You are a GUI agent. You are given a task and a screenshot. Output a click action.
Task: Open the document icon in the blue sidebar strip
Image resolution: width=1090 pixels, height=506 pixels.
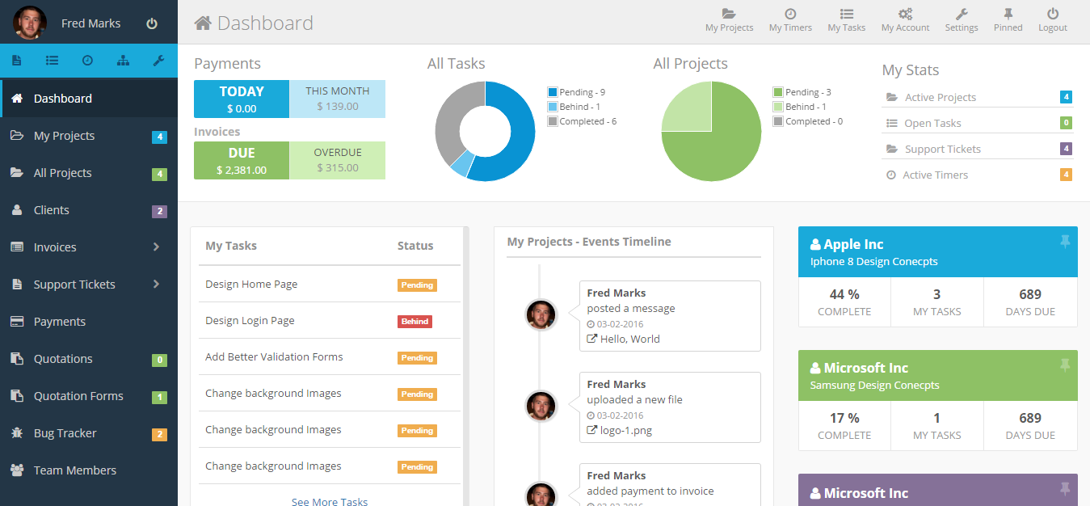17,61
